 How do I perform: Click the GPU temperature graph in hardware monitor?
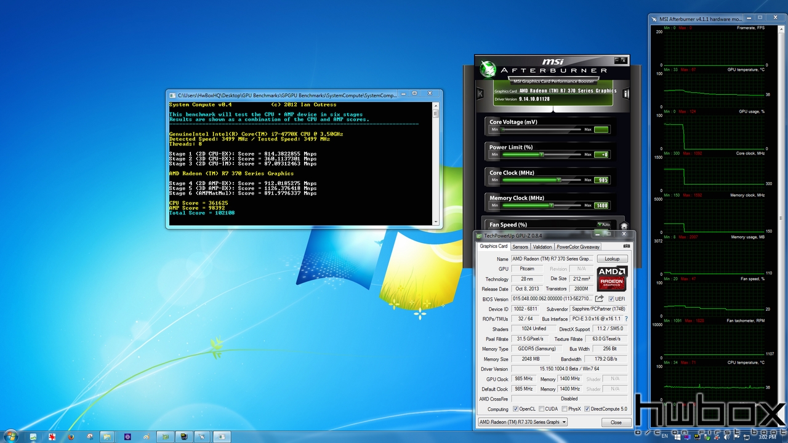714,92
